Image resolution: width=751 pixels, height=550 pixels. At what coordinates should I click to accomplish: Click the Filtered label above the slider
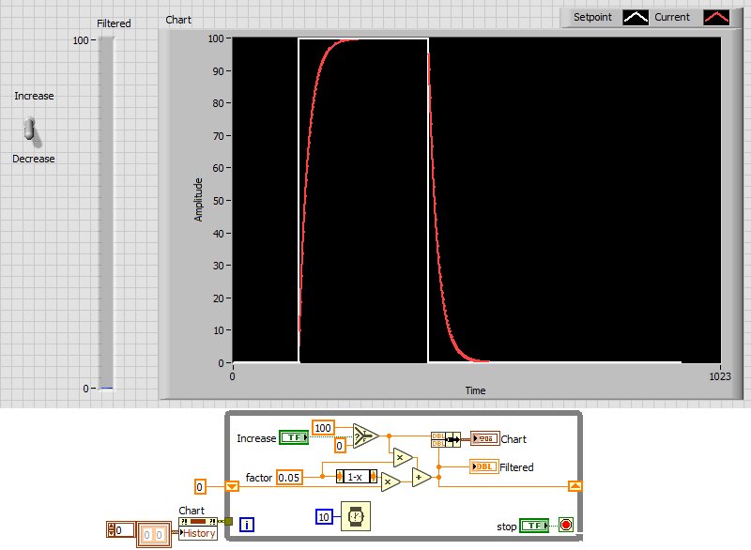click(x=114, y=23)
